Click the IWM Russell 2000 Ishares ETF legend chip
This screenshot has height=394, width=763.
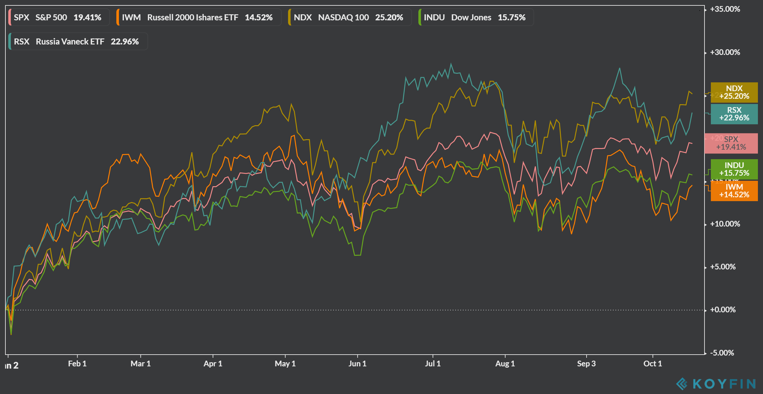tap(199, 17)
